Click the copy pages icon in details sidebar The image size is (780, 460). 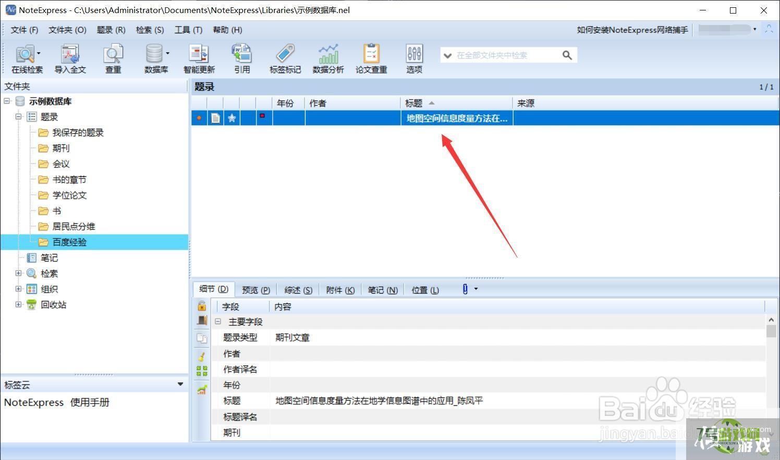point(202,338)
